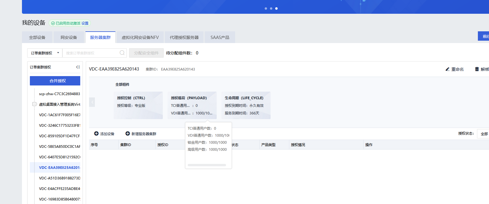
Task: Click the 新增服务器集群 plus icon
Action: [x=128, y=133]
